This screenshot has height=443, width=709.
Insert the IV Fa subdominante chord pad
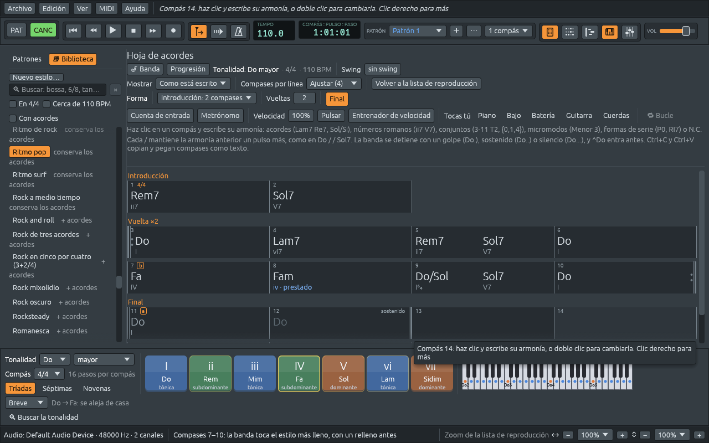click(x=299, y=374)
